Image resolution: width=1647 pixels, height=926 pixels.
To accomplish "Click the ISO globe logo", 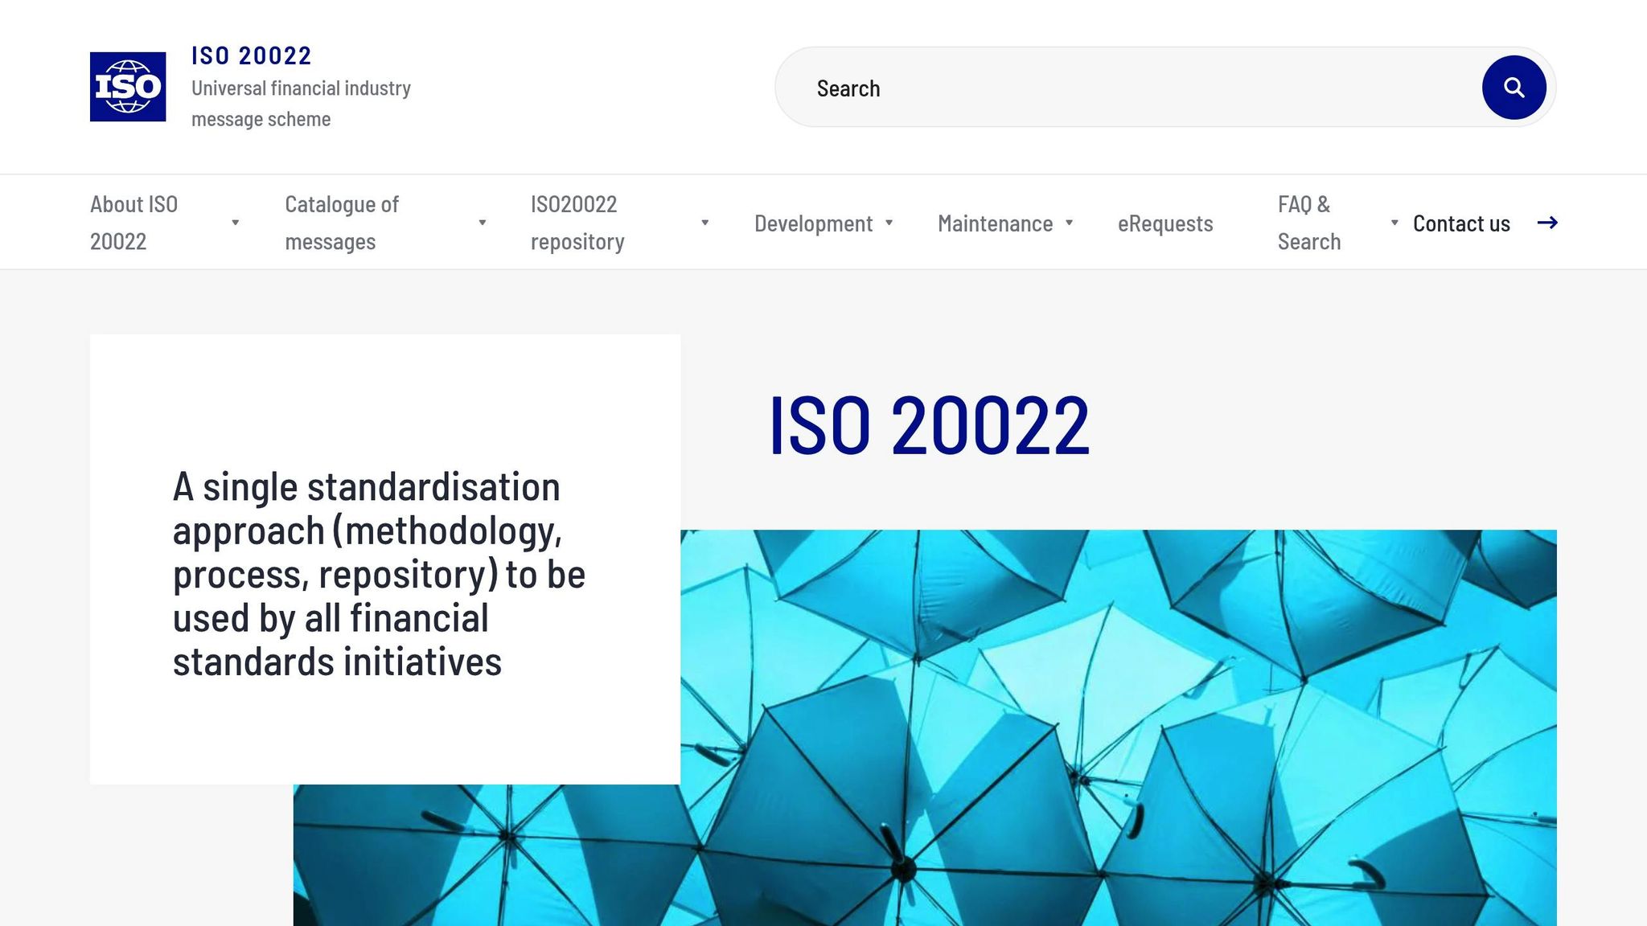I will pos(127,87).
